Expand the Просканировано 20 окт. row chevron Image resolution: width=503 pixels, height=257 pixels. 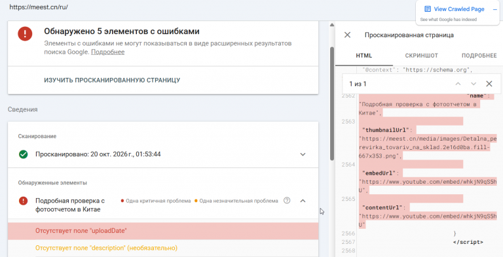click(x=303, y=154)
